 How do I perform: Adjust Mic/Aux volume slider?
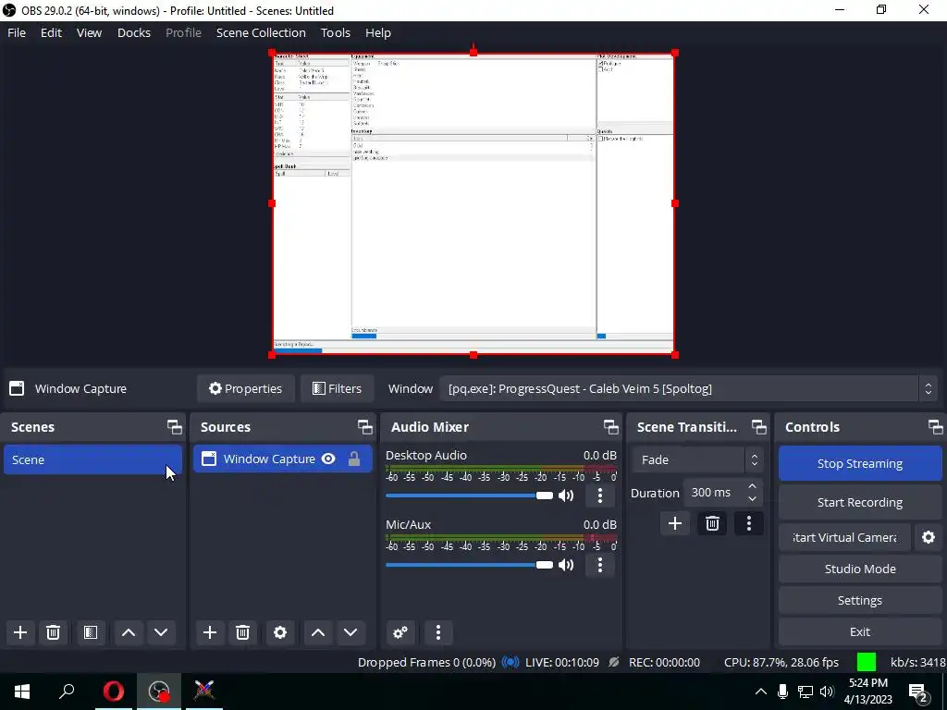click(469, 565)
